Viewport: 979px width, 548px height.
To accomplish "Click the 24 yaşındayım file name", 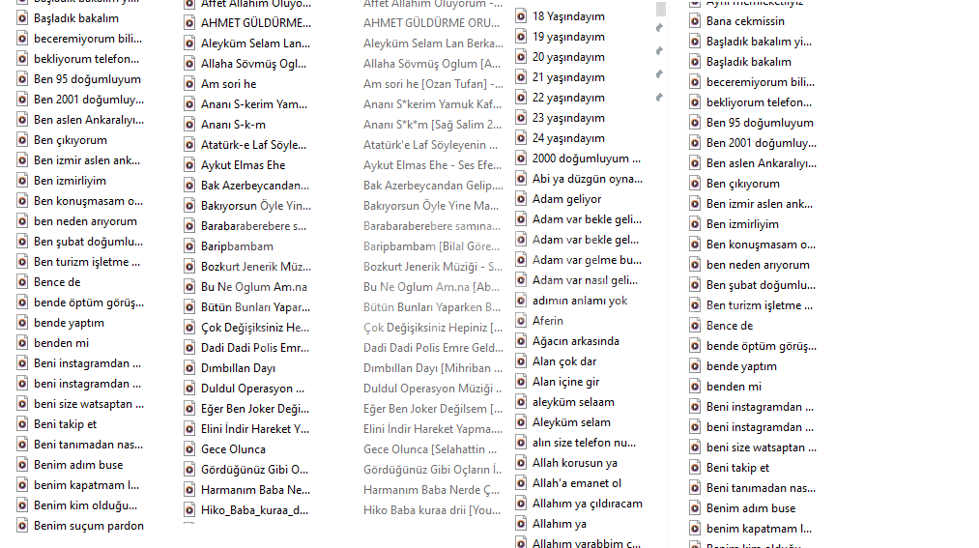I will 568,138.
